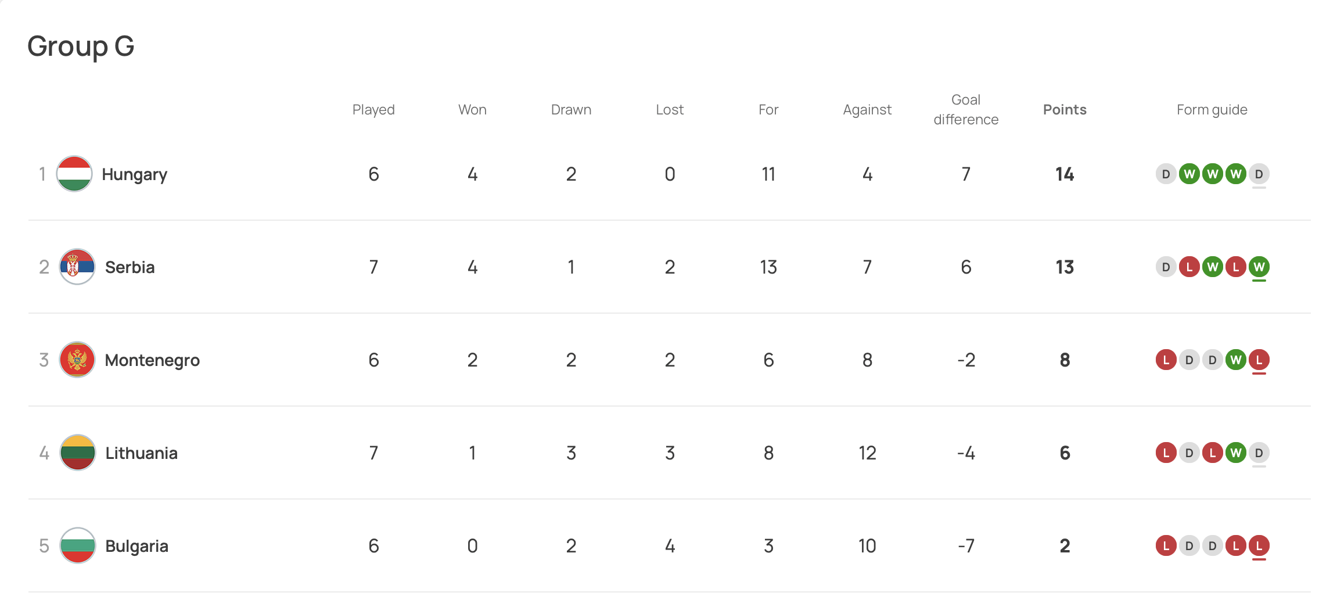1319x596 pixels.
Task: Click the Serbia flag icon
Action: click(77, 267)
